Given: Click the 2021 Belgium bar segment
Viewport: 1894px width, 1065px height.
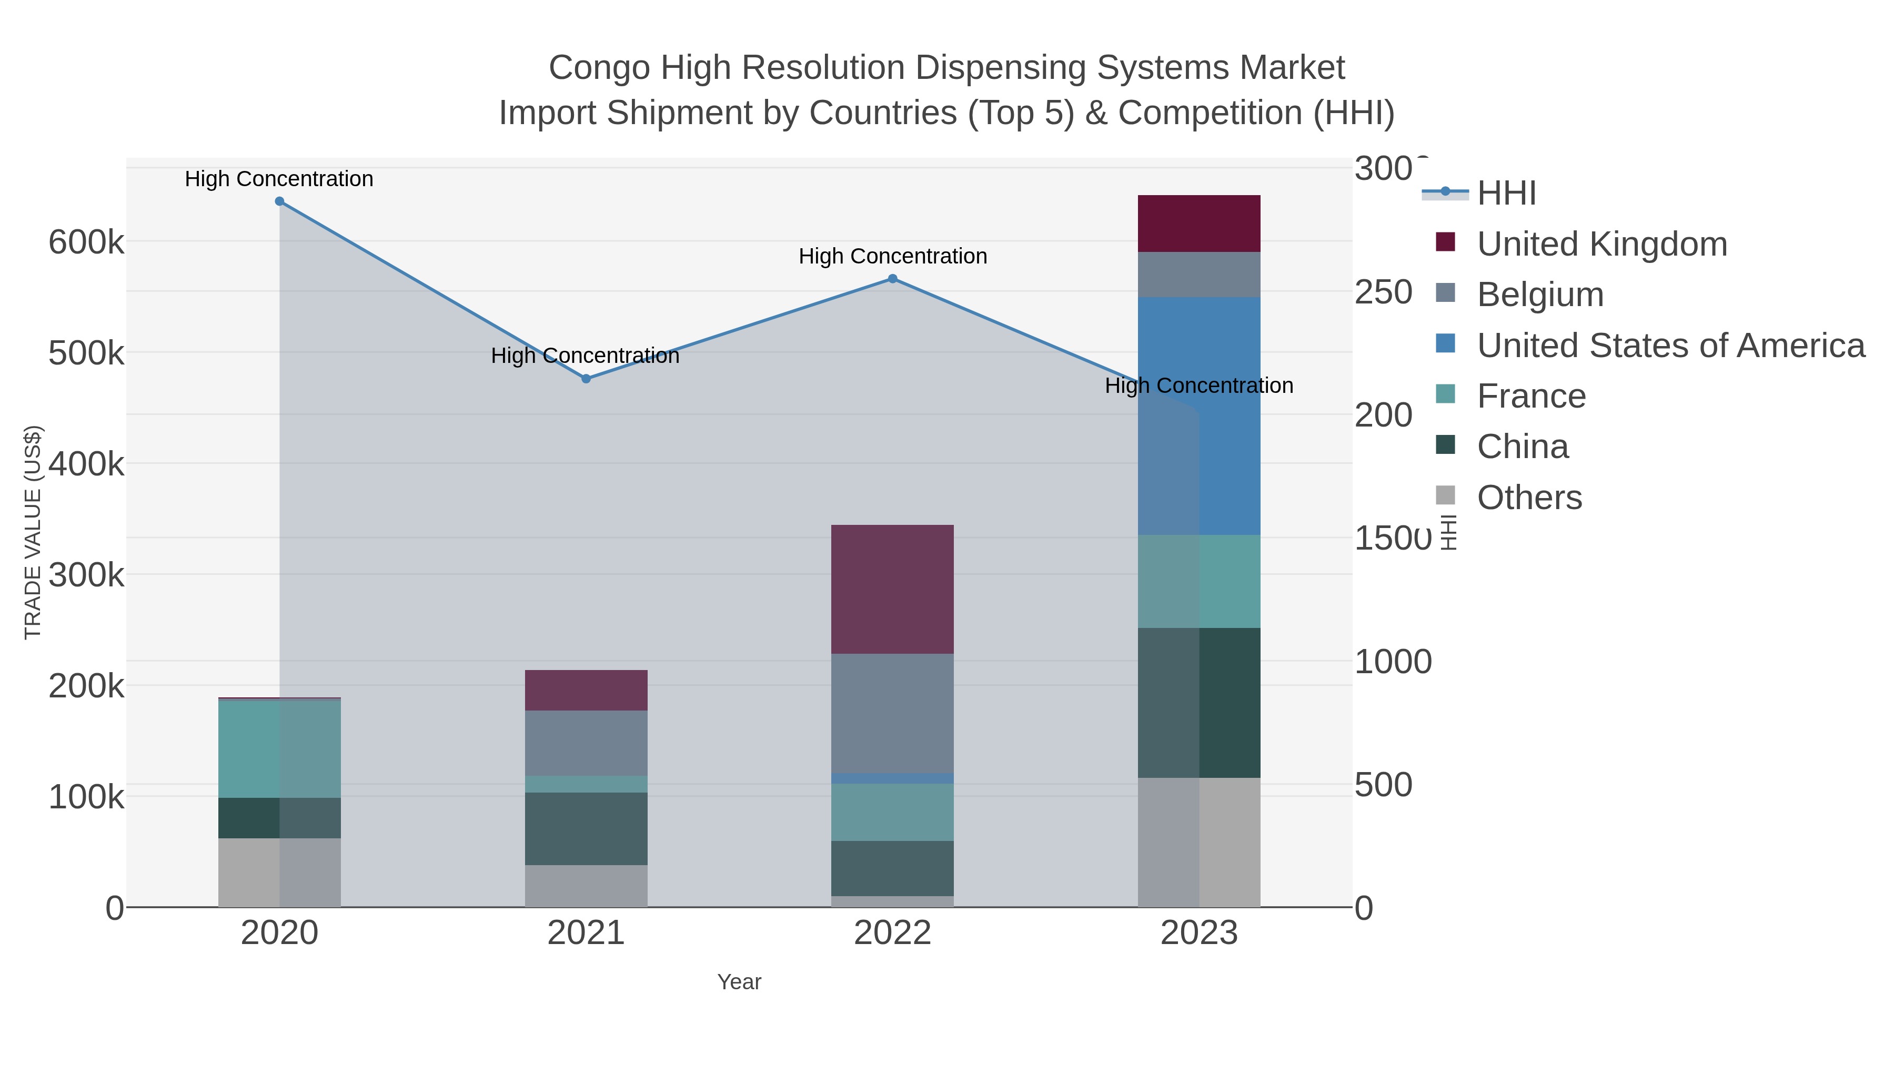Looking at the screenshot, I should click(586, 743).
